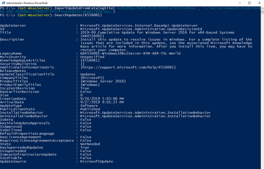Screen dimensions: 264x169
Task: Click the KB4516061 LegacyName value
Action: click(x=130, y=53)
